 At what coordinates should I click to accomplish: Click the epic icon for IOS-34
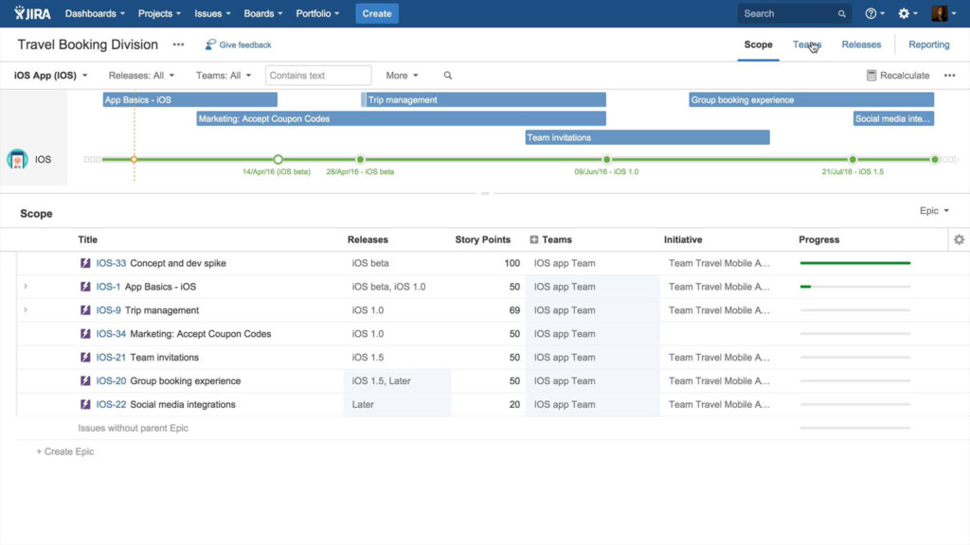tap(85, 334)
